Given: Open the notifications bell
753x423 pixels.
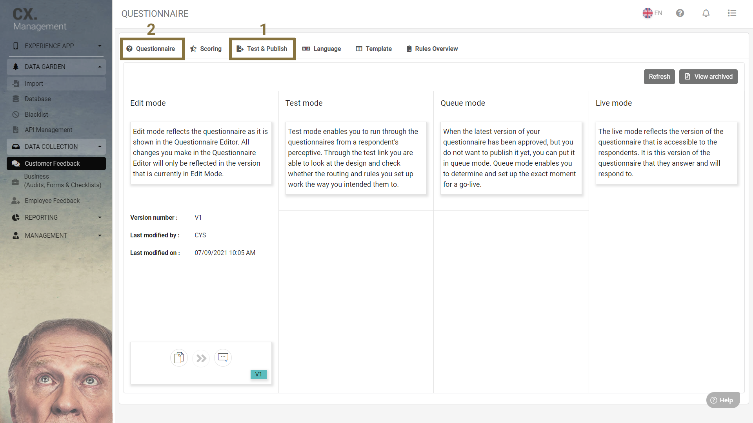Looking at the screenshot, I should click(706, 13).
